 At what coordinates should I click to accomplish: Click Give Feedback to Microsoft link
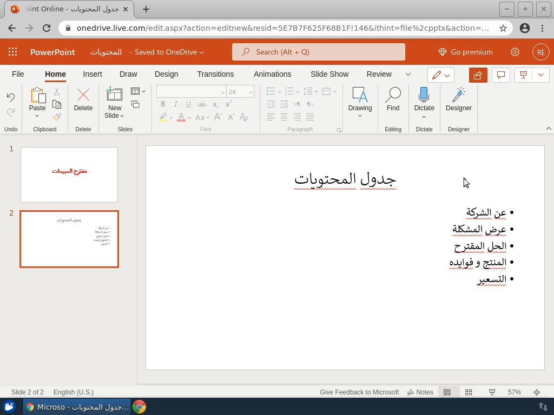[x=359, y=392]
